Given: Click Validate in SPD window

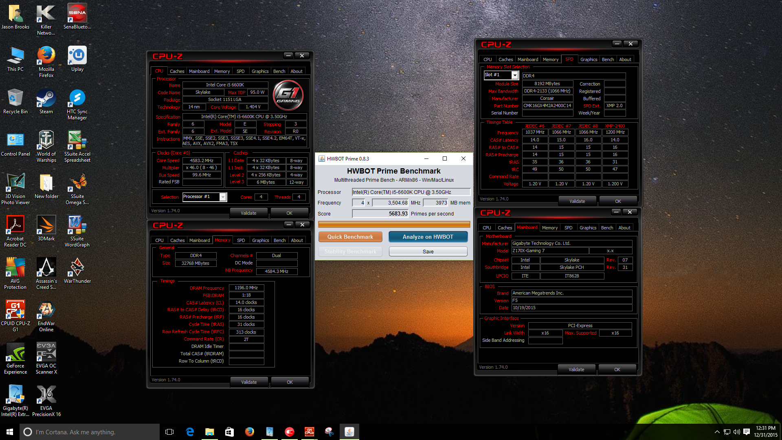Looking at the screenshot, I should point(577,201).
